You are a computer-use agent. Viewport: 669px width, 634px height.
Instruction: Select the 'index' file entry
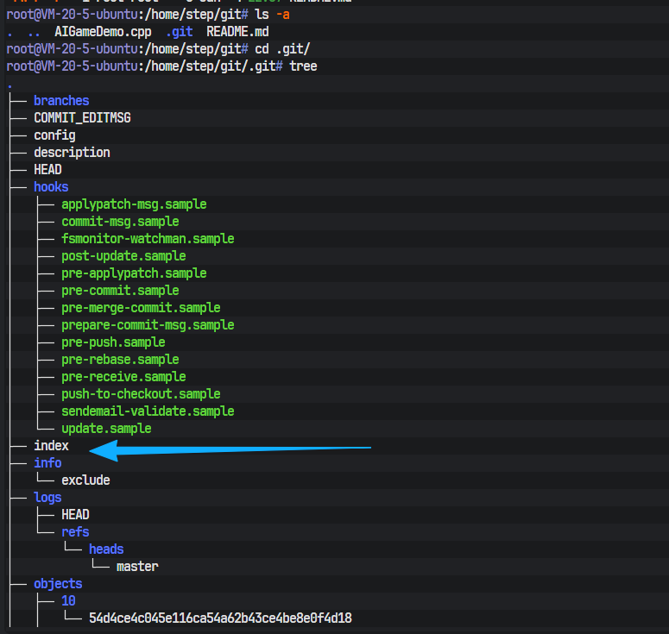coord(51,446)
